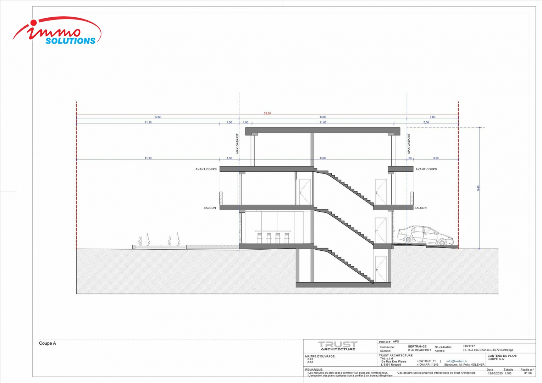Select the left balcony railing

[221, 198]
